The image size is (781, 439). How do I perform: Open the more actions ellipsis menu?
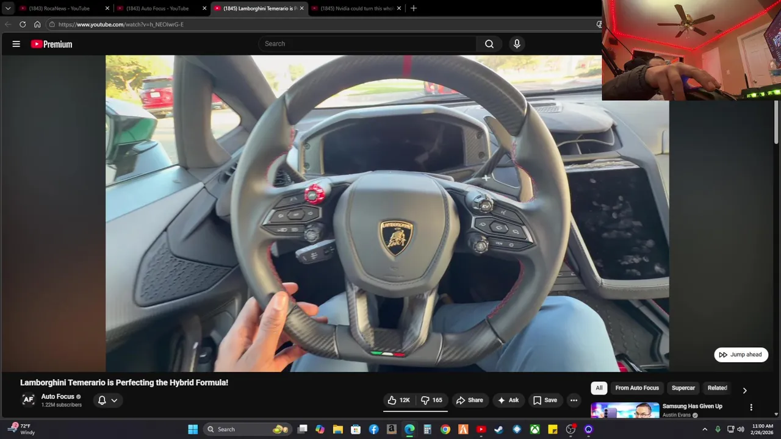tap(574, 400)
